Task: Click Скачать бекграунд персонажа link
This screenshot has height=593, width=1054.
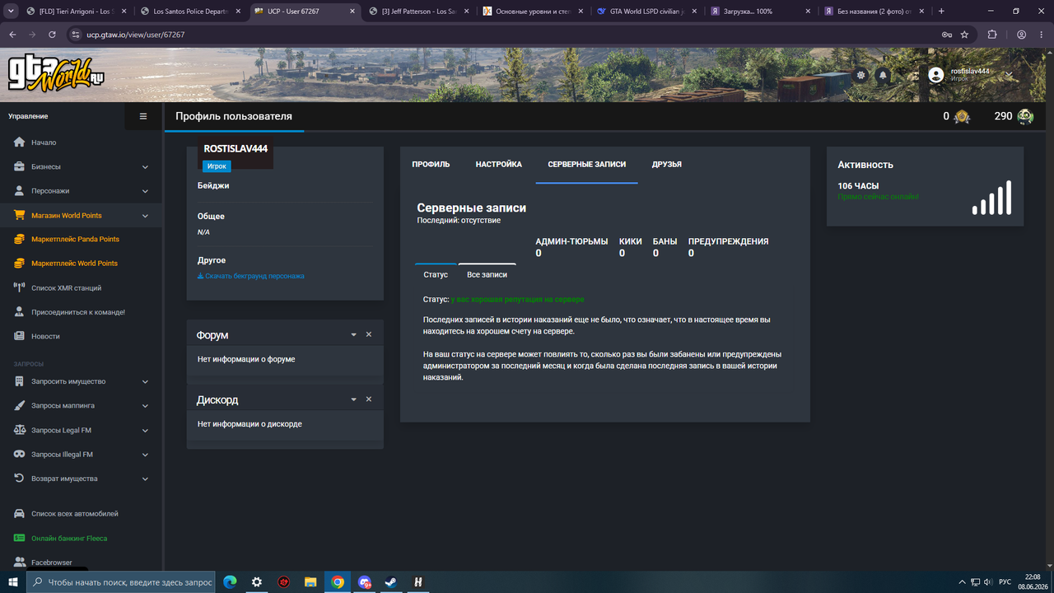Action: [251, 276]
